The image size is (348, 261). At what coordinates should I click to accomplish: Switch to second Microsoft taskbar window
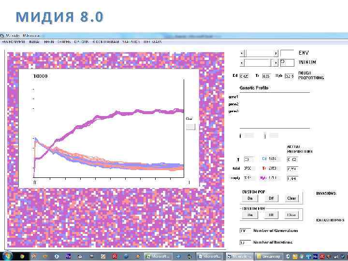(210, 257)
